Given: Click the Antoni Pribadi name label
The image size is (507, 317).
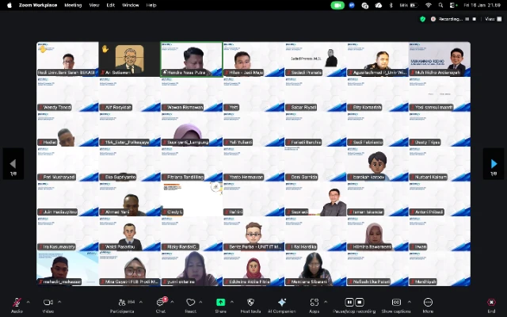Looking at the screenshot, I should 427,212.
